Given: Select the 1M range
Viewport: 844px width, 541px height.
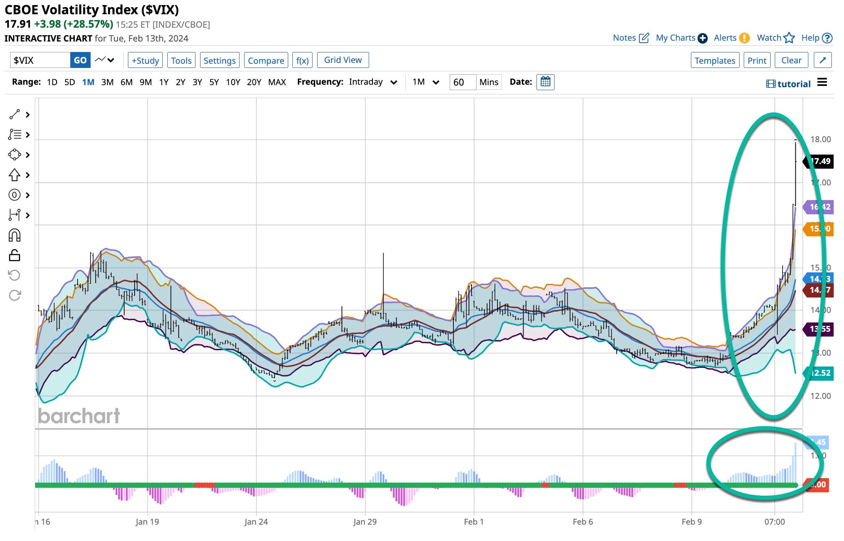Looking at the screenshot, I should point(88,82).
